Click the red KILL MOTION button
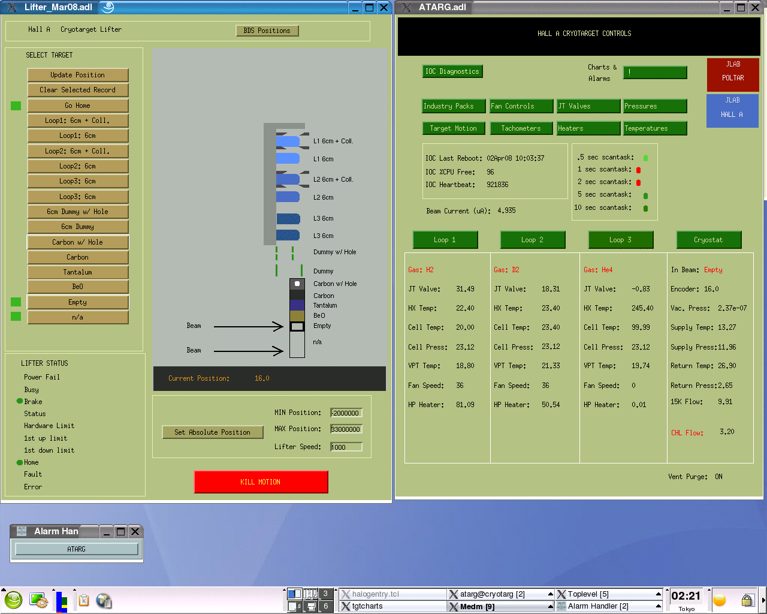Viewport: 767px width, 614px height. click(x=261, y=482)
